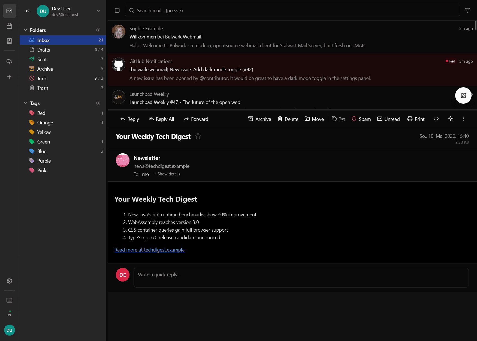477x341 pixels.
Task: Filter by Yellow tag
Action: (x=63, y=132)
